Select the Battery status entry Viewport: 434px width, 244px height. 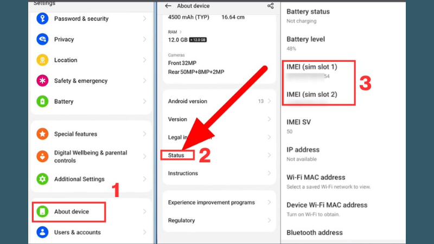[x=343, y=16]
